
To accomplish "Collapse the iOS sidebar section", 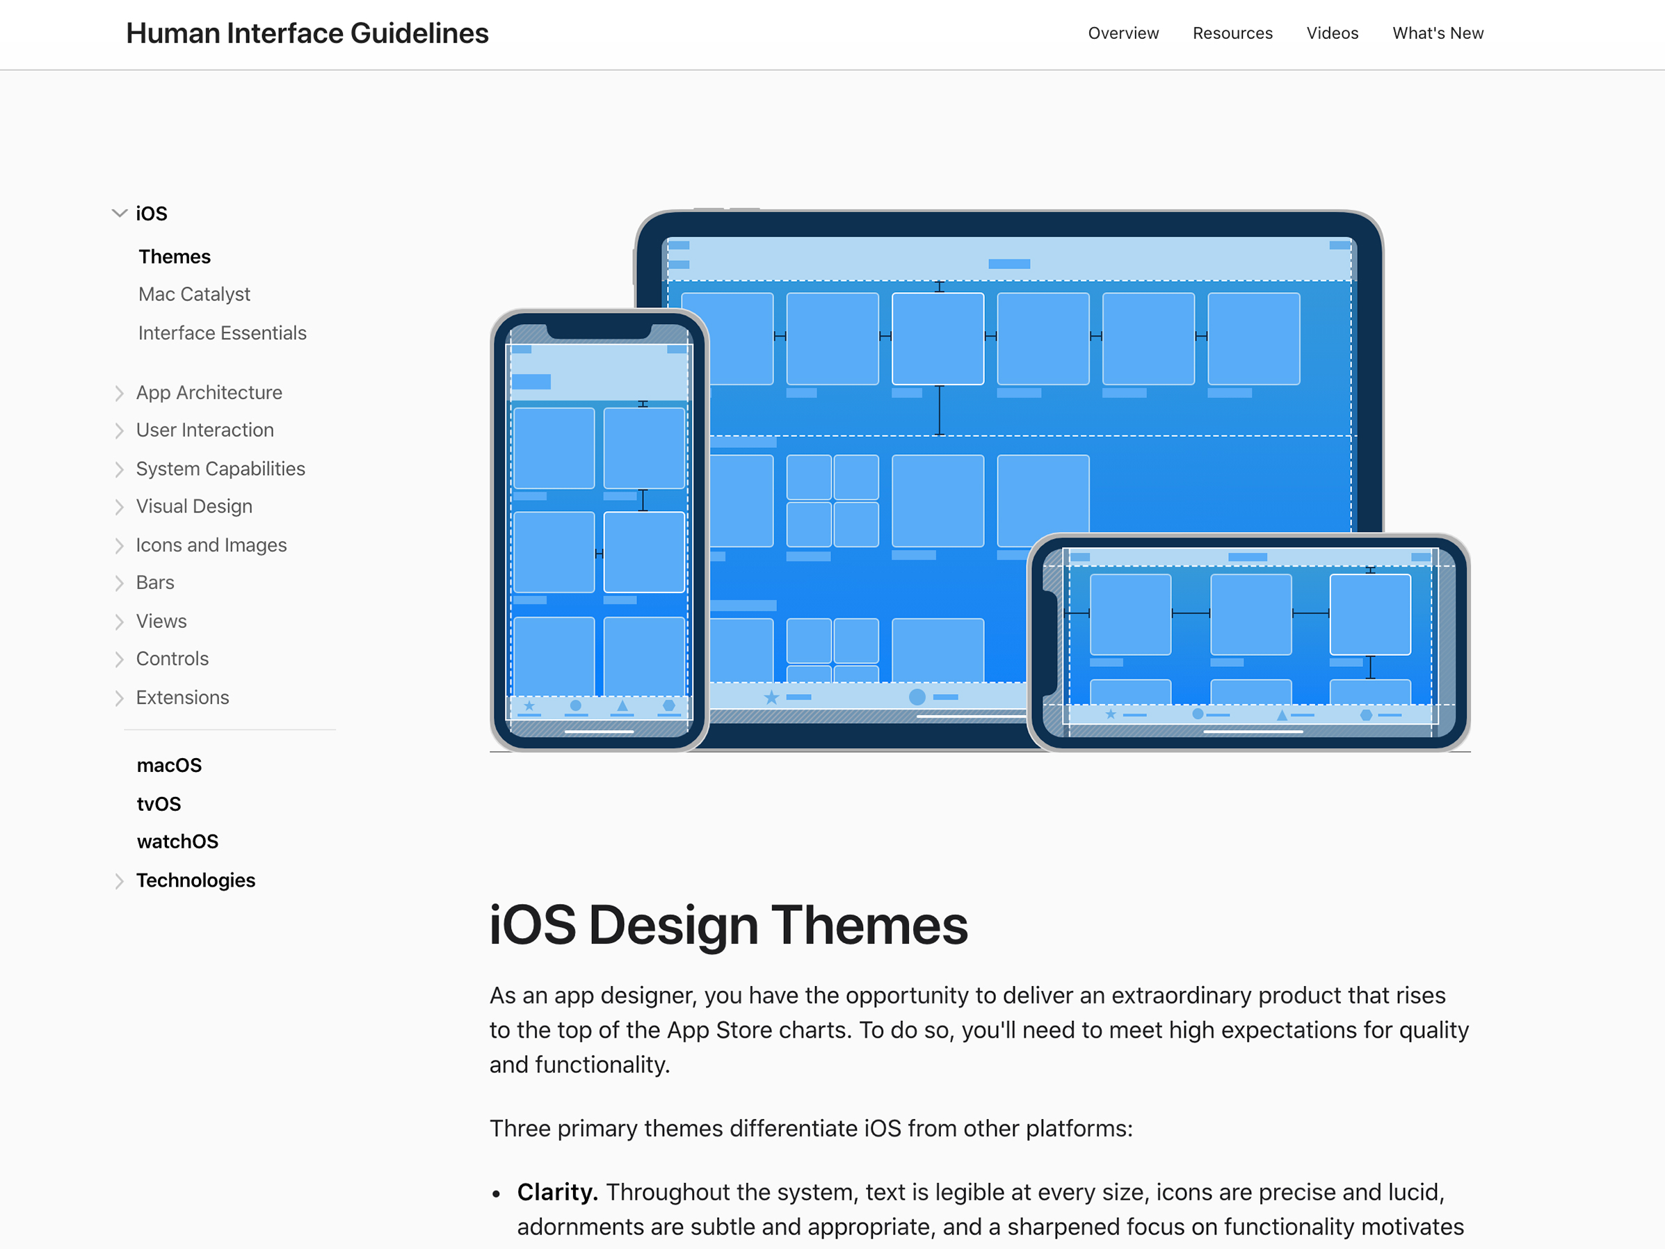I will click(x=119, y=213).
